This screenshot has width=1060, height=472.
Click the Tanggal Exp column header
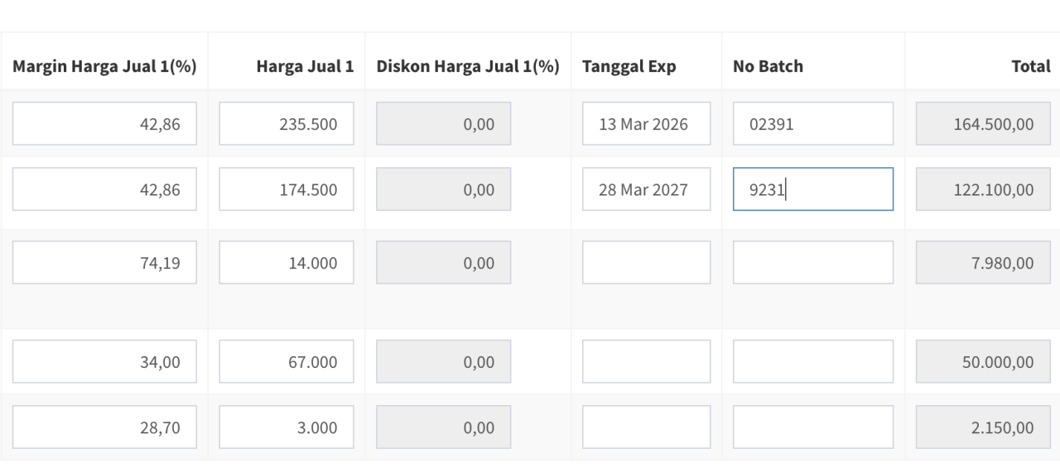click(629, 66)
